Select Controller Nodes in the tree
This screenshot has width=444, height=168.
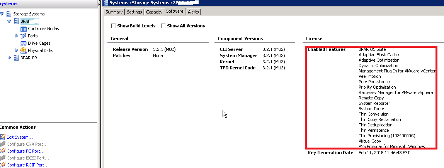pos(43,29)
